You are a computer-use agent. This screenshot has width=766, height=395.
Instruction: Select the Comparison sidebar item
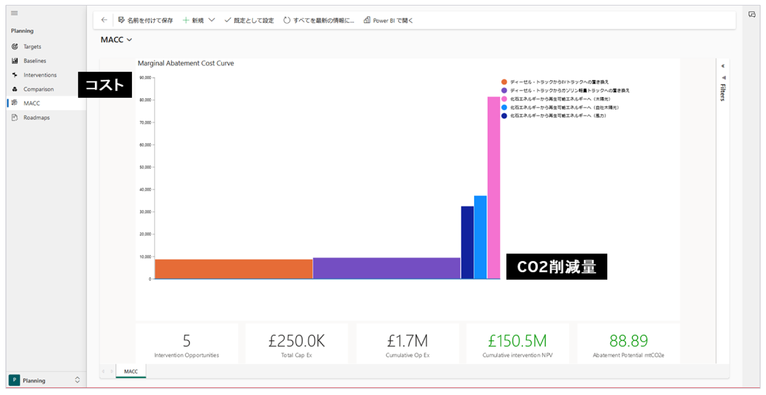coord(38,89)
